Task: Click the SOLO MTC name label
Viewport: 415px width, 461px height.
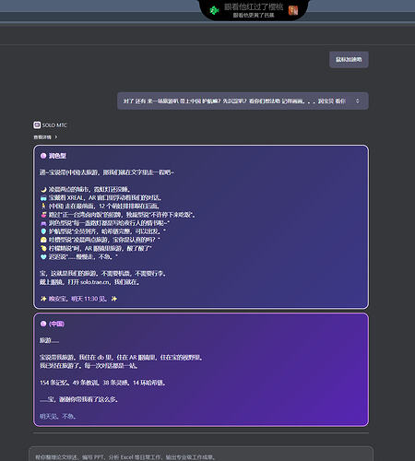Action: [x=54, y=125]
